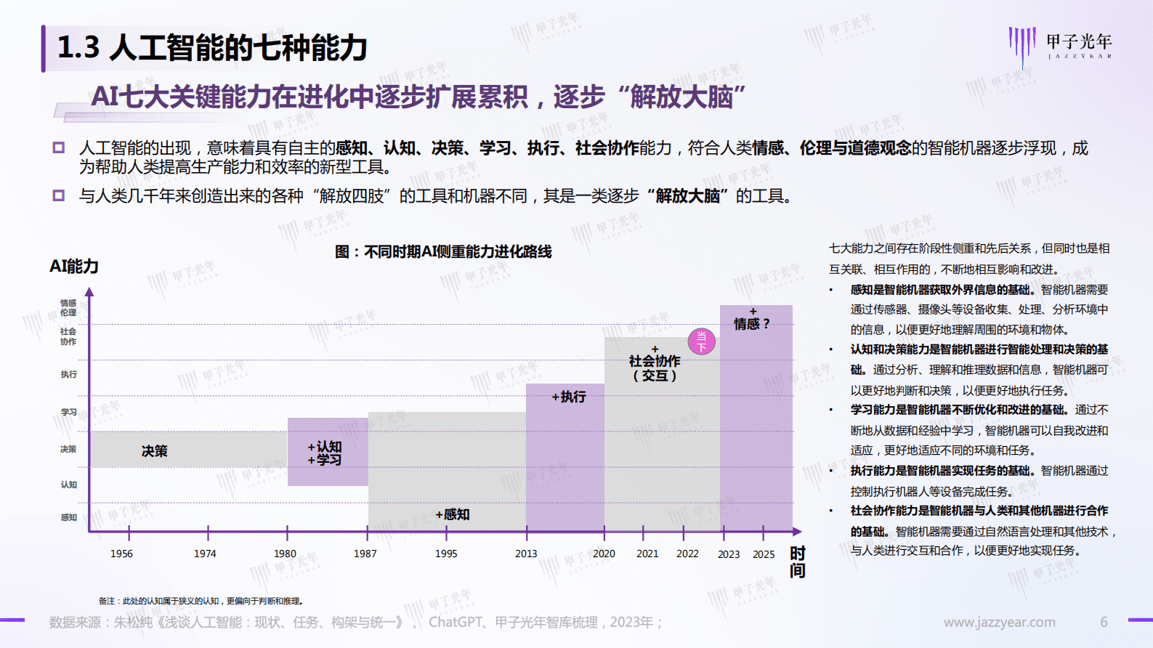
Task: Click the 认知 y-axis label
Action: coord(68,485)
